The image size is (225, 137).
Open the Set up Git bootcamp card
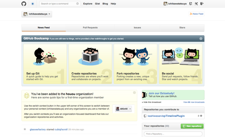tap(45, 64)
